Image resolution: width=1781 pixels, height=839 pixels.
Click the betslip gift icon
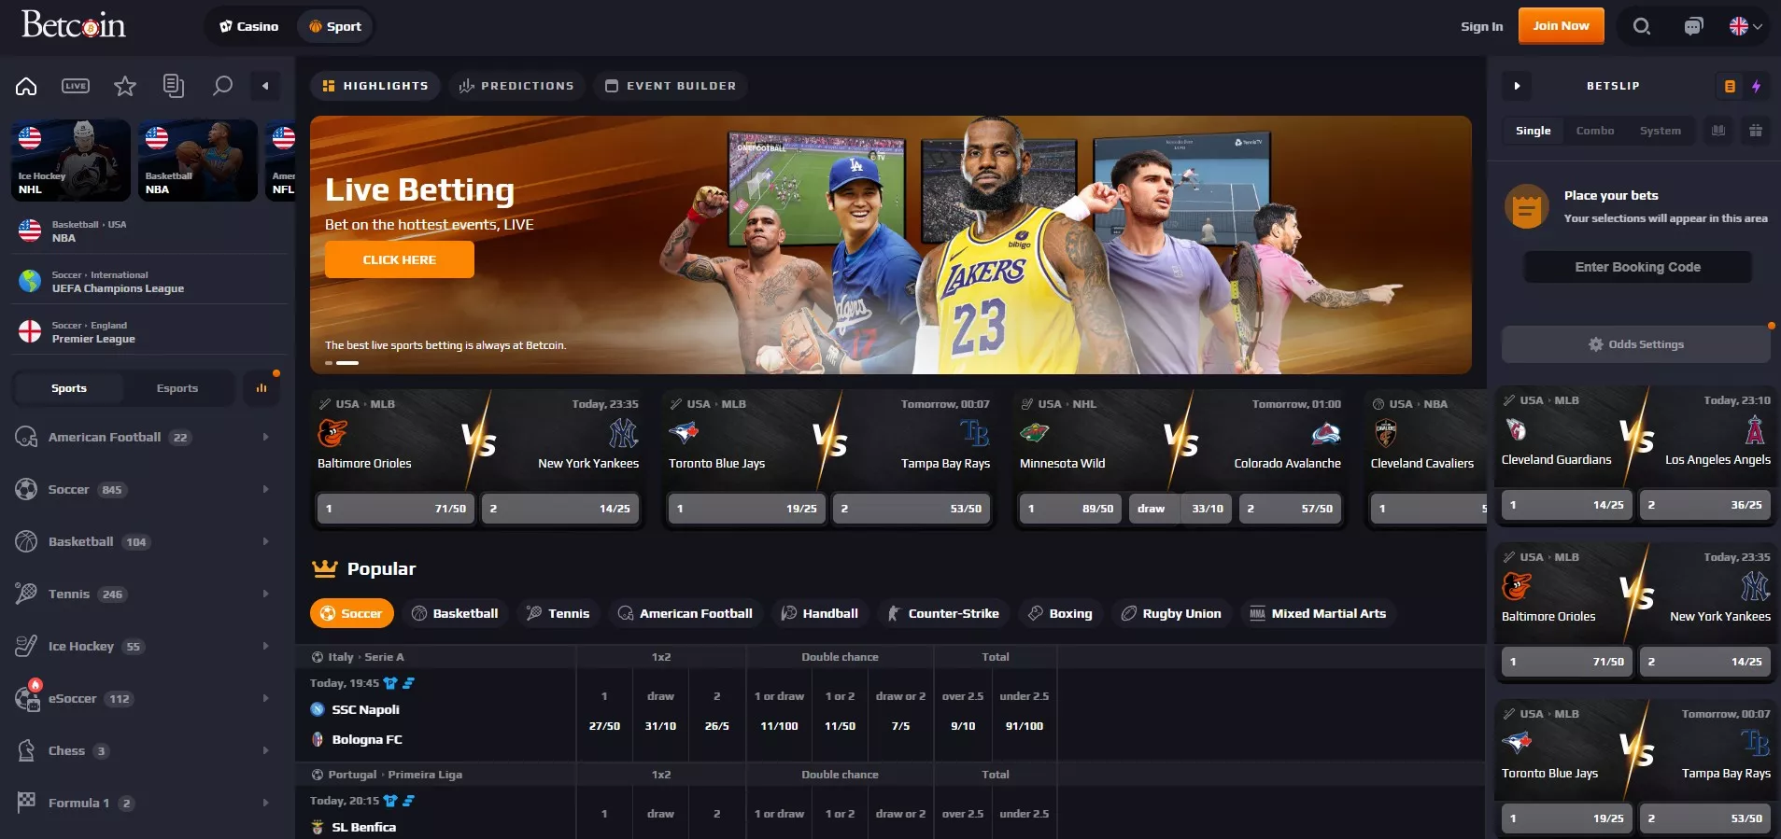(1756, 131)
